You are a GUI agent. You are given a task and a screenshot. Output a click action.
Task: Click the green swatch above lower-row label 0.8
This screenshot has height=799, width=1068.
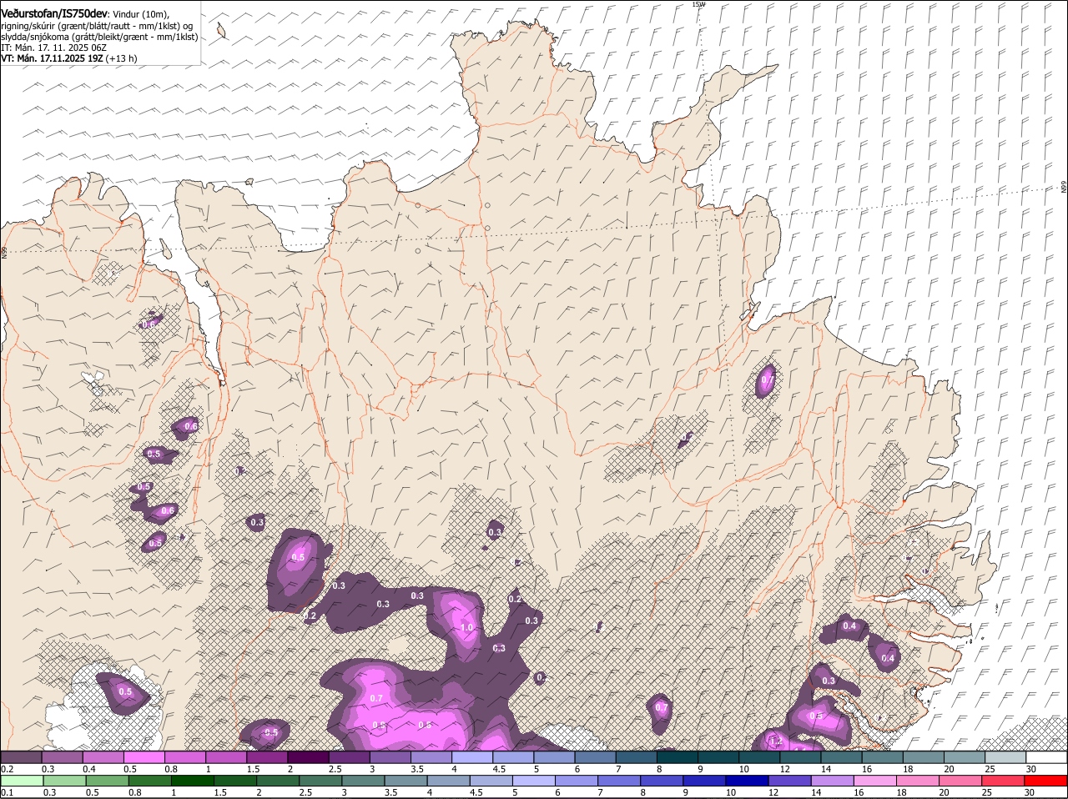pyautogui.click(x=149, y=781)
